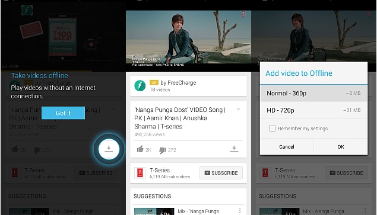Select the HD - 720p quality option
This screenshot has width=377, height=215.
(x=313, y=110)
